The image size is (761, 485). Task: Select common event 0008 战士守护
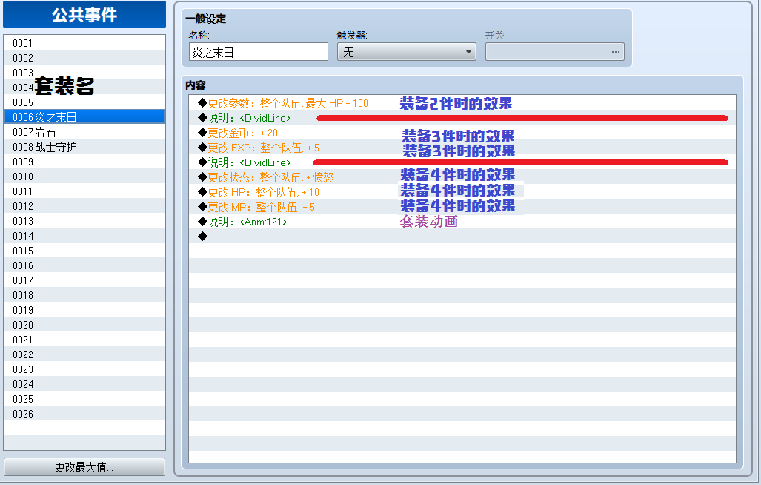[84, 147]
